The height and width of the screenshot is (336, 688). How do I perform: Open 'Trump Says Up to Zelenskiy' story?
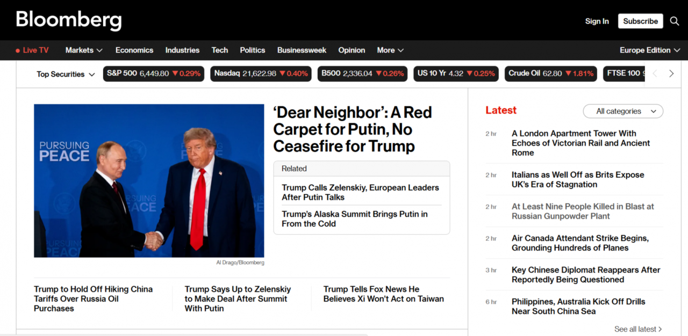(238, 298)
